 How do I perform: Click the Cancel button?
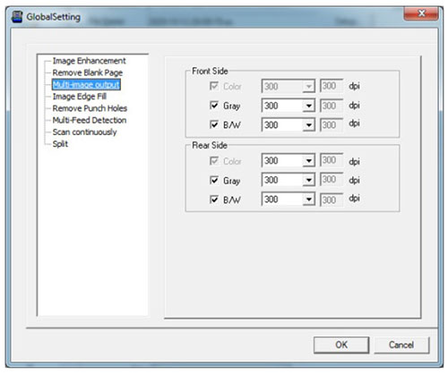point(401,345)
